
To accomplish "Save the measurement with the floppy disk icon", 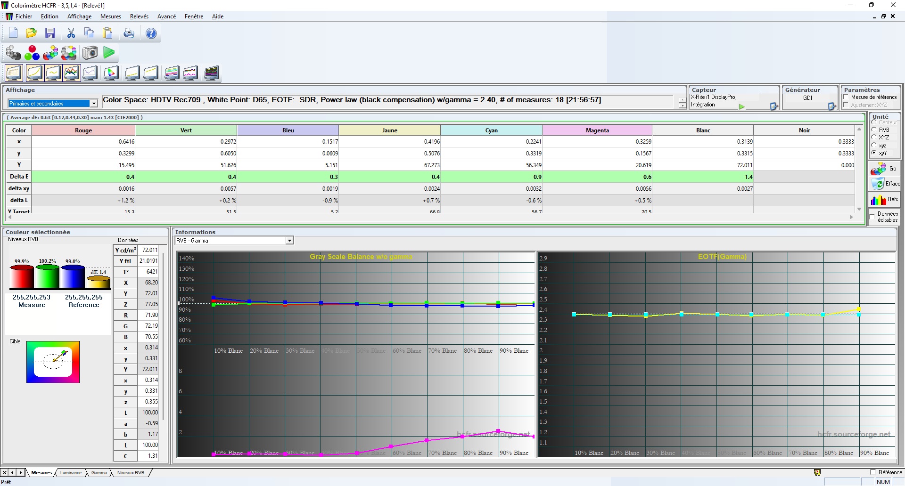I will 50,33.
